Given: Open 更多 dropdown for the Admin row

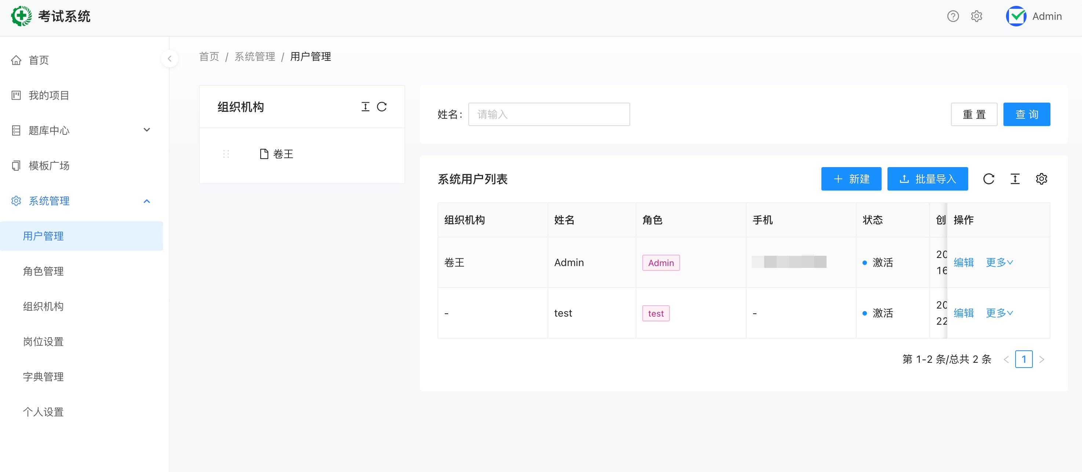Looking at the screenshot, I should tap(1000, 263).
